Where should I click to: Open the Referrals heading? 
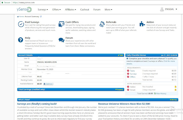(x=111, y=22)
